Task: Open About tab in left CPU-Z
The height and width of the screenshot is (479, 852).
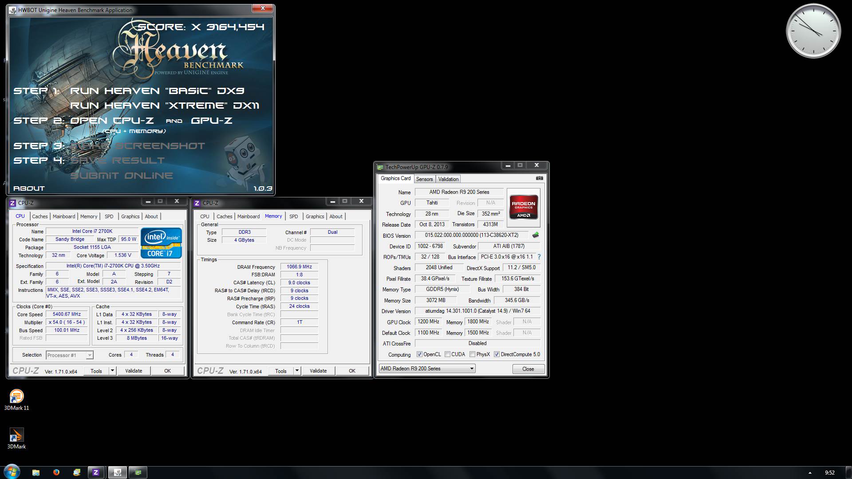Action: coord(151,216)
